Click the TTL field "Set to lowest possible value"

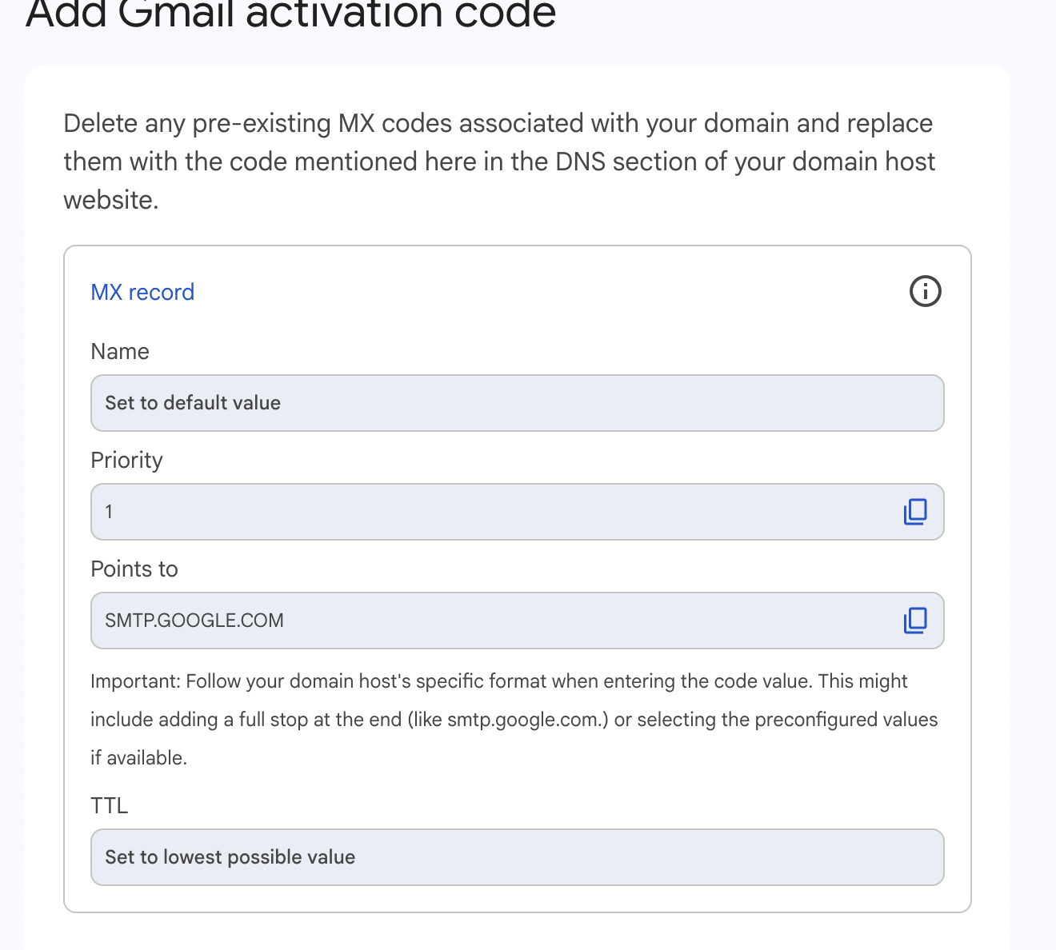coord(517,857)
